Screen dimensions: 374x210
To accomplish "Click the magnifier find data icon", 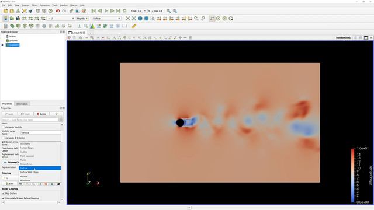I will [169, 11].
